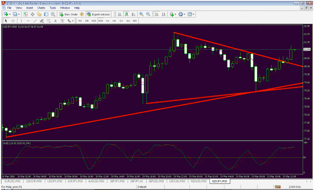Show the Data Window crosshair icon
This screenshot has height=190, width=314.
tap(33, 14)
